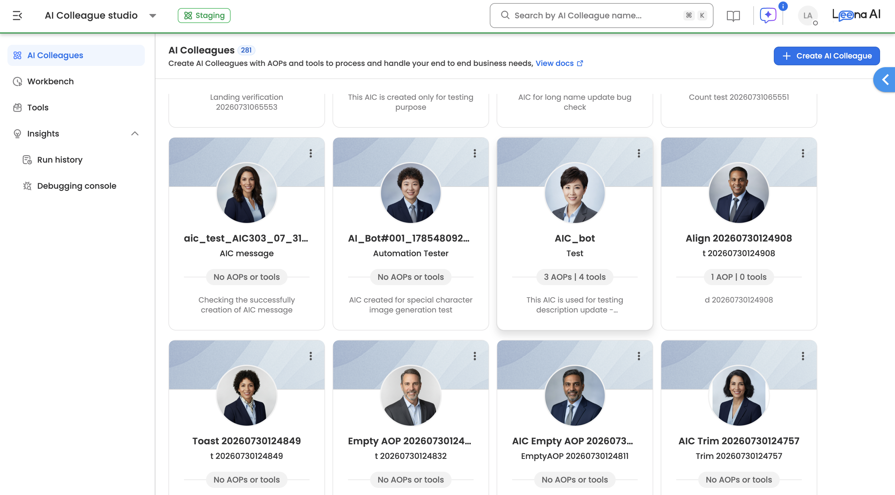This screenshot has width=895, height=495.
Task: Open options menu for aic_test_AIC303 card
Action: (x=311, y=153)
